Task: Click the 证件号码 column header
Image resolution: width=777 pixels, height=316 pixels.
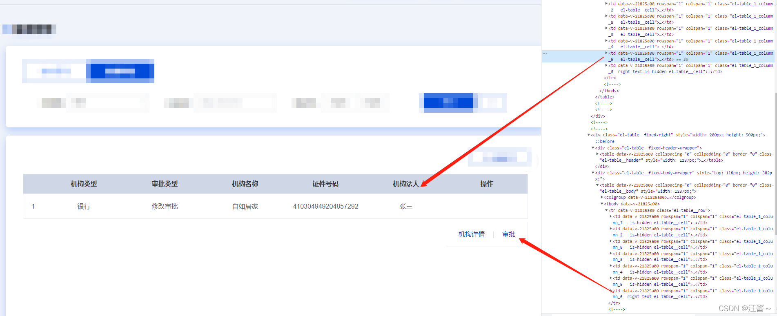Action: point(325,184)
